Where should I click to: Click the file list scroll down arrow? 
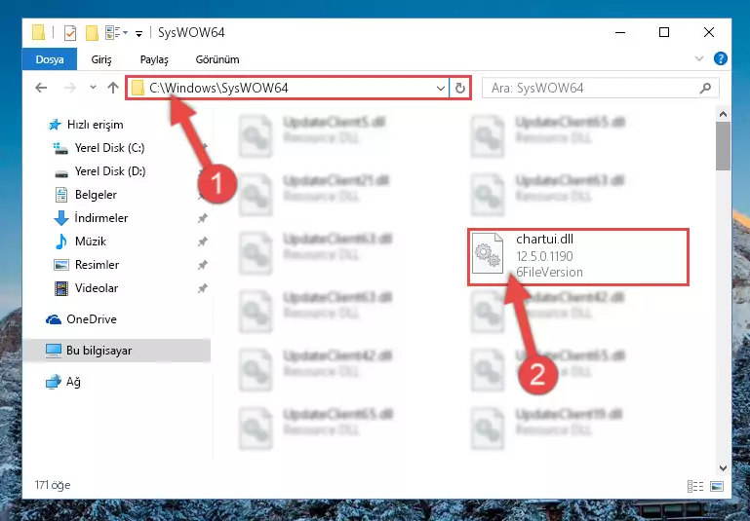[723, 468]
